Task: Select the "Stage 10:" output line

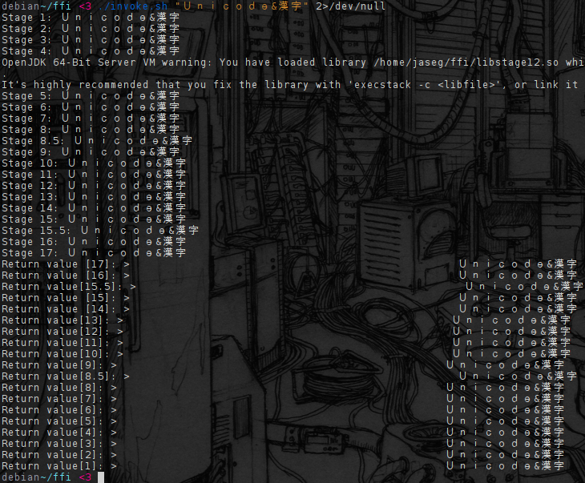Action: (x=94, y=163)
